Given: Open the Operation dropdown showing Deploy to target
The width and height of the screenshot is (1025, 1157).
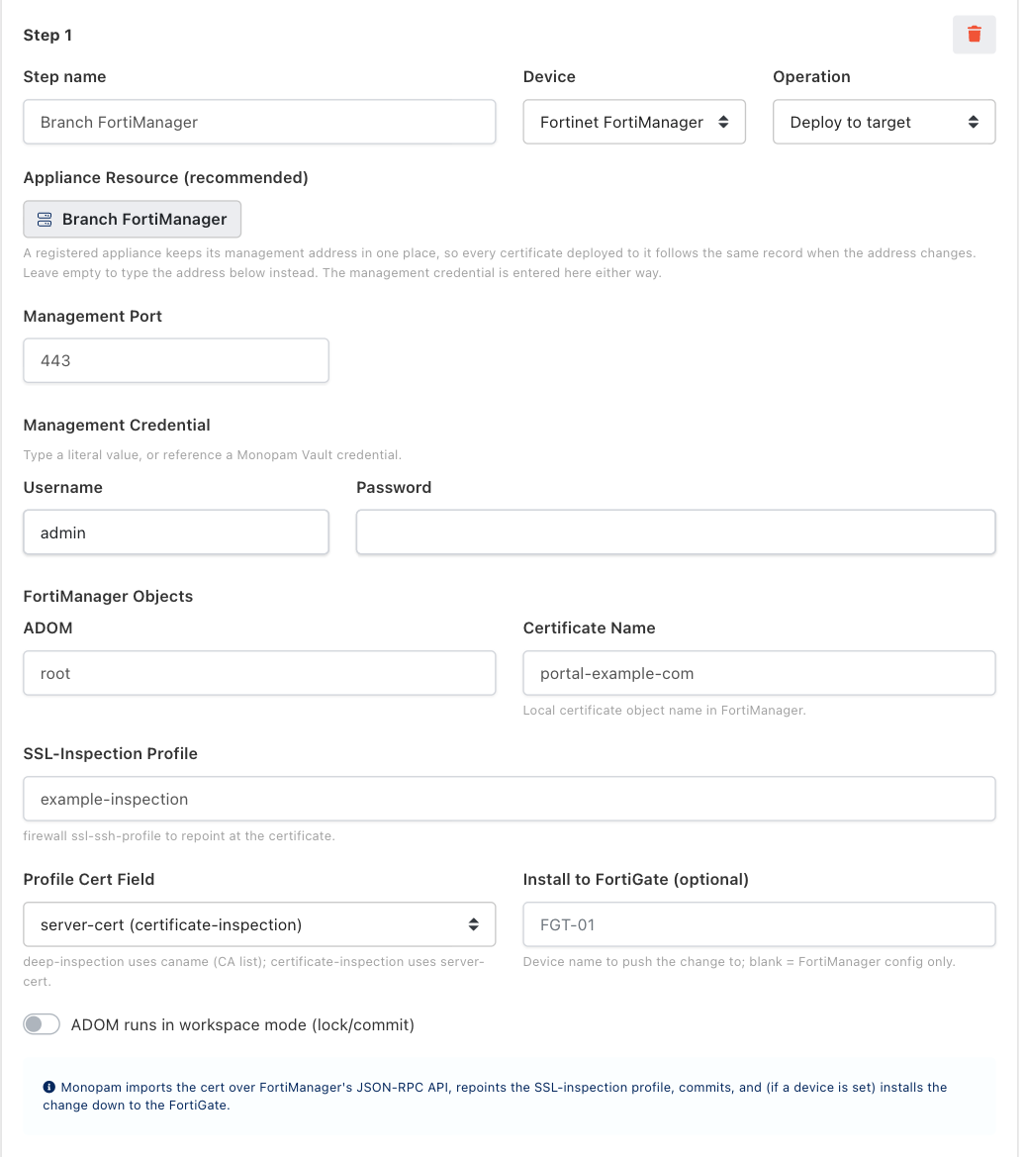Looking at the screenshot, I should click(x=884, y=122).
